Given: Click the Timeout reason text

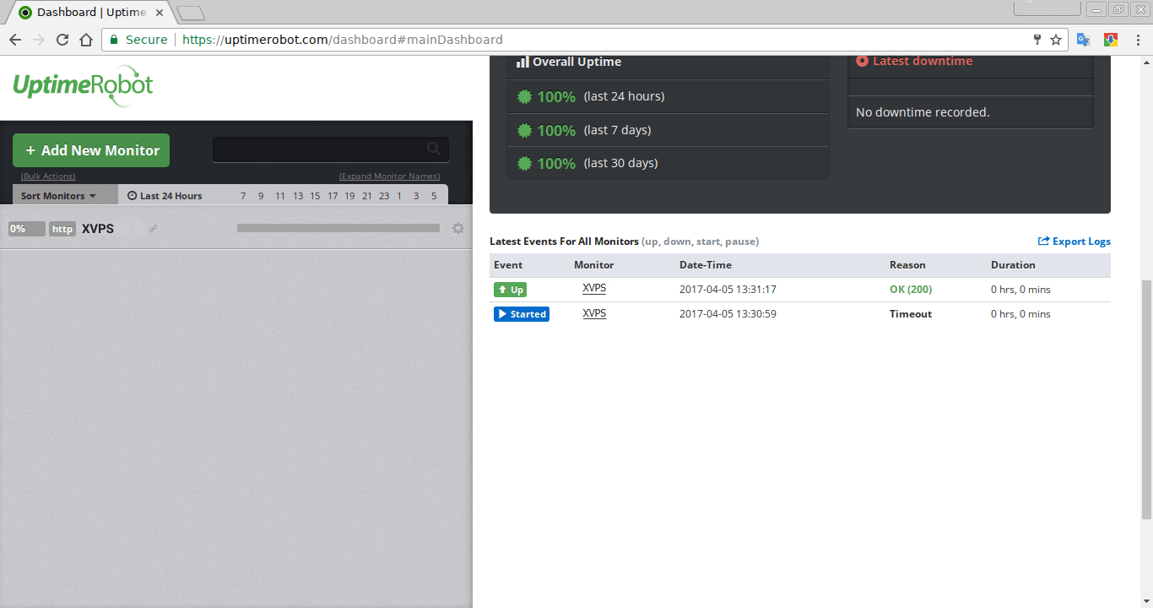Looking at the screenshot, I should click(911, 314).
